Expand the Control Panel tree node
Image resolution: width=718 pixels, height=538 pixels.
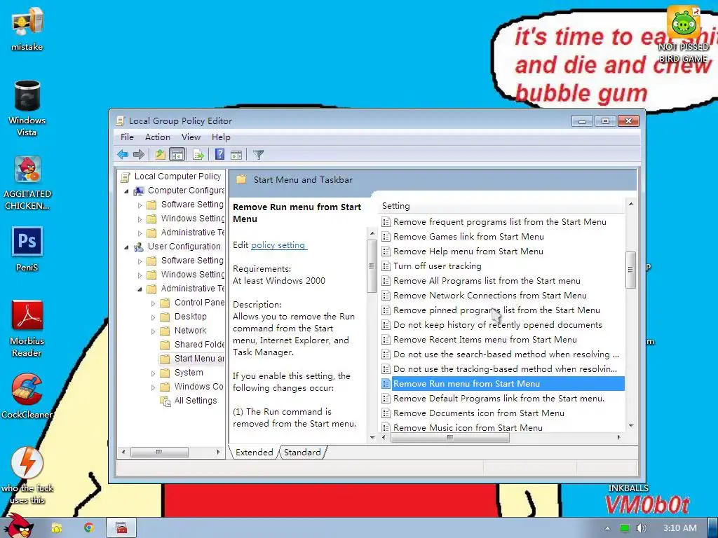pyautogui.click(x=153, y=303)
